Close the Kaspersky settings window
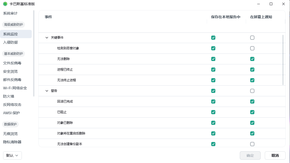 click(x=283, y=4)
